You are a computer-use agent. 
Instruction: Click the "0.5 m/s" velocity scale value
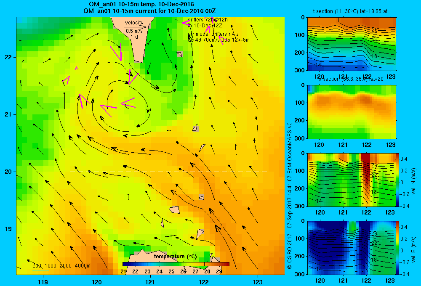[134, 31]
